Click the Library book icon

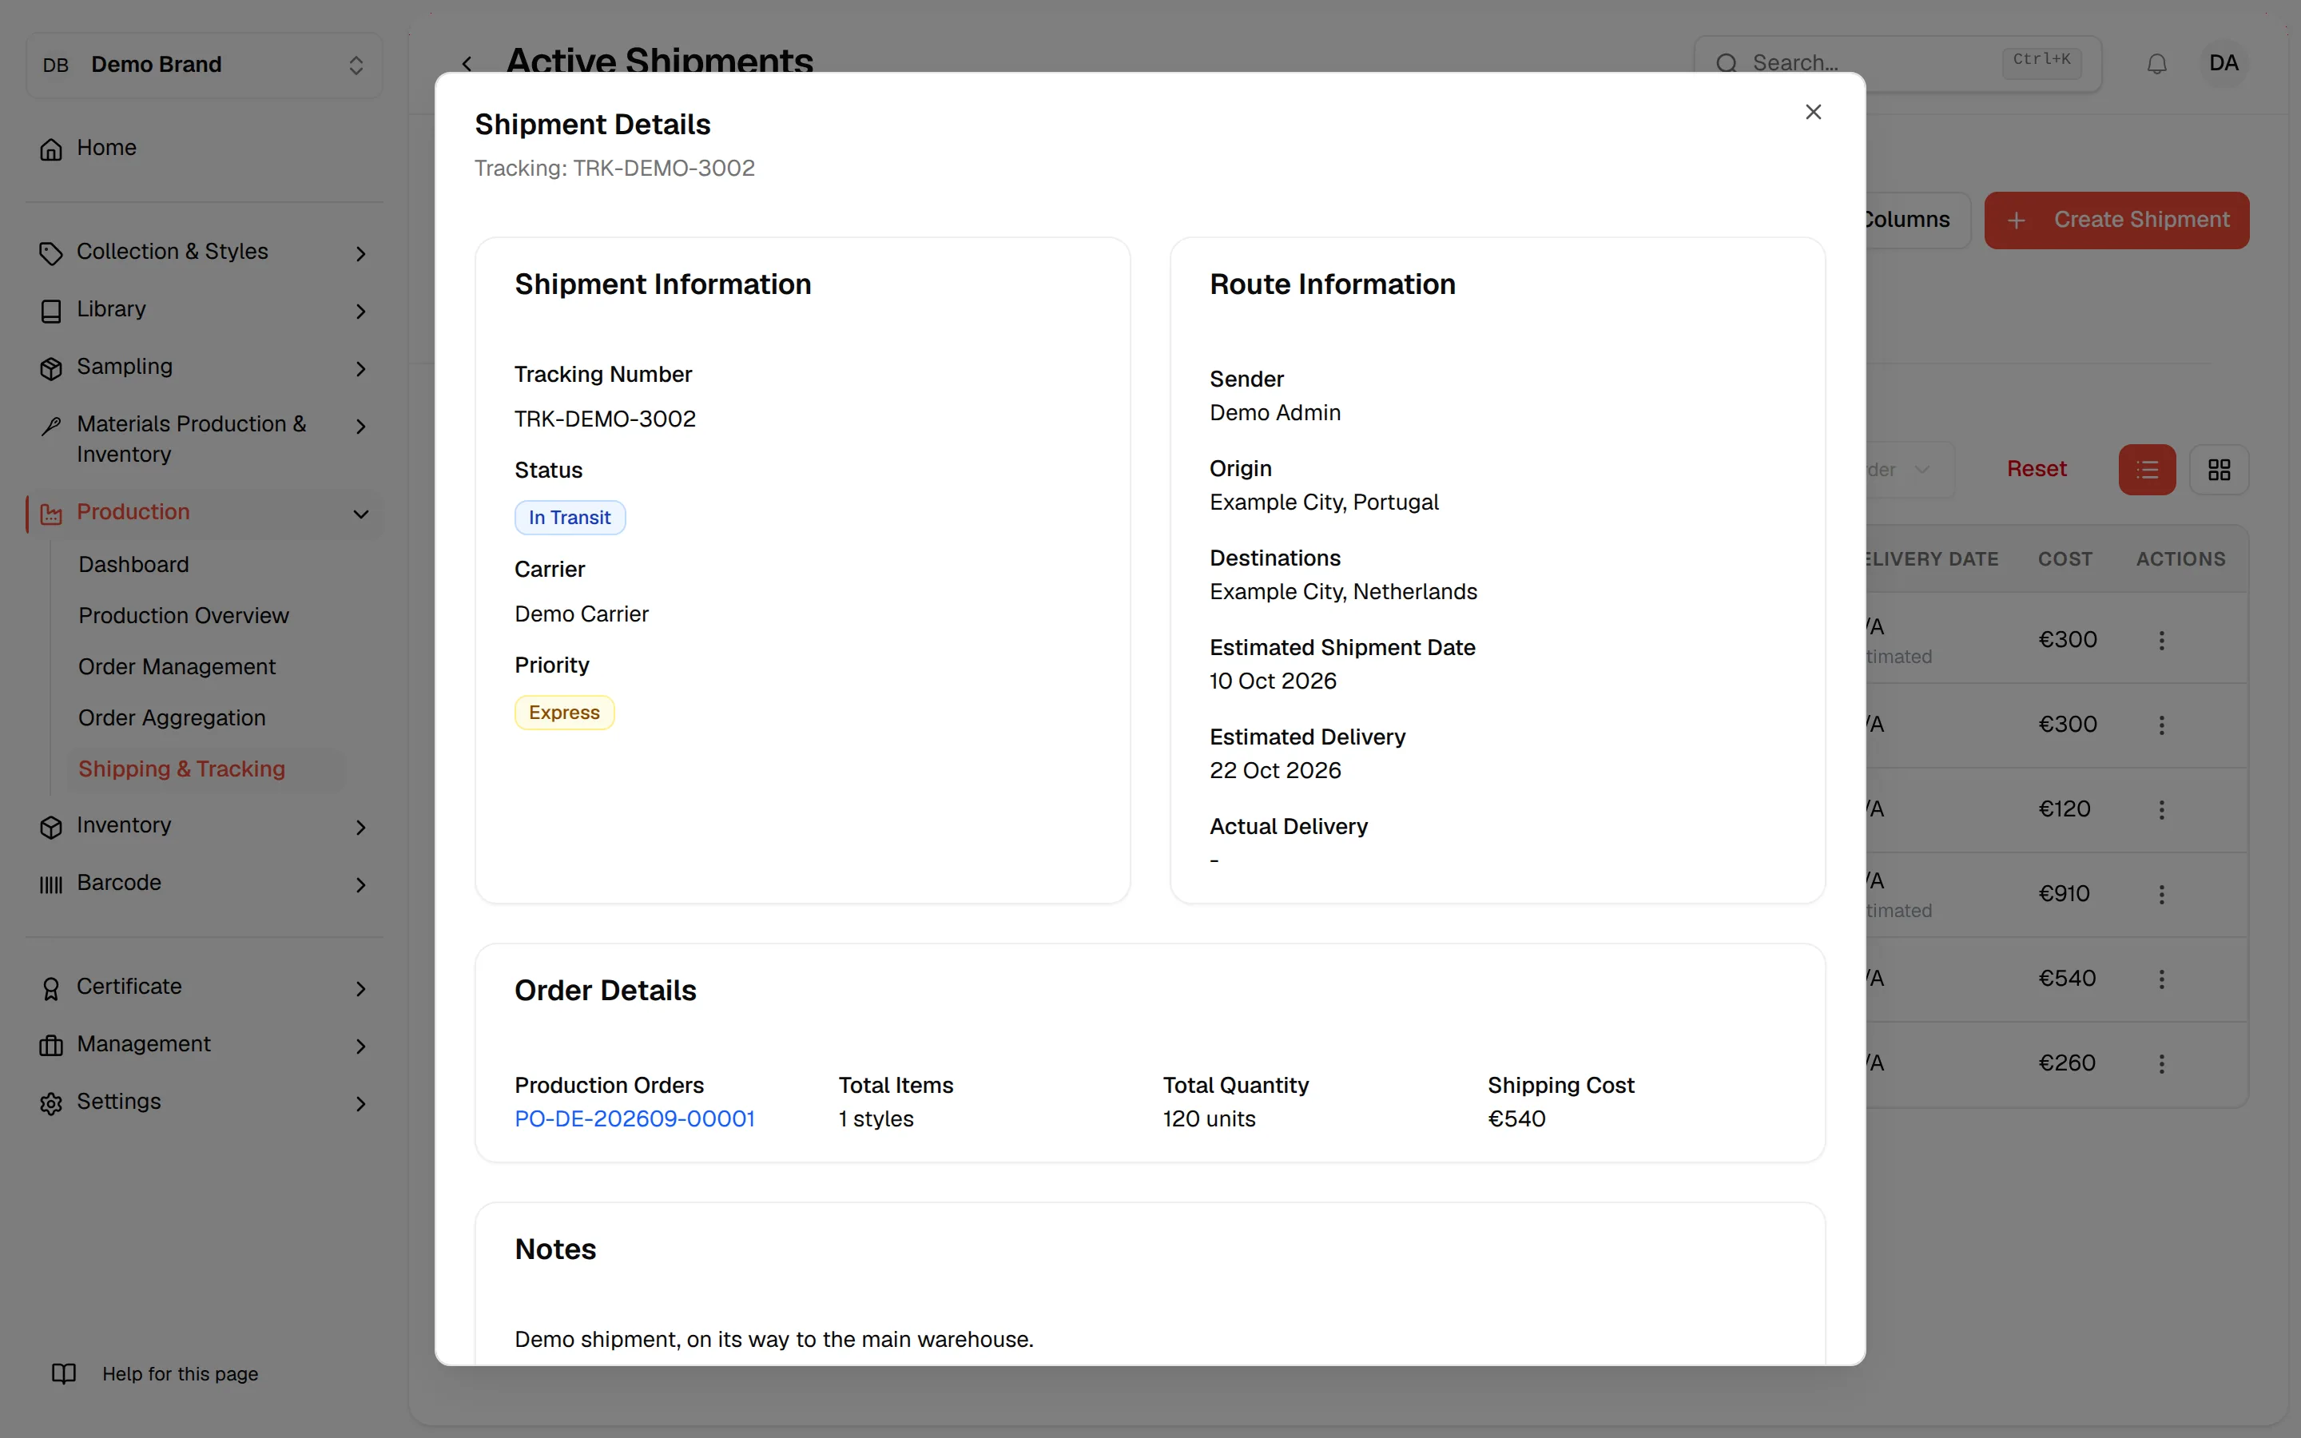coord(51,311)
